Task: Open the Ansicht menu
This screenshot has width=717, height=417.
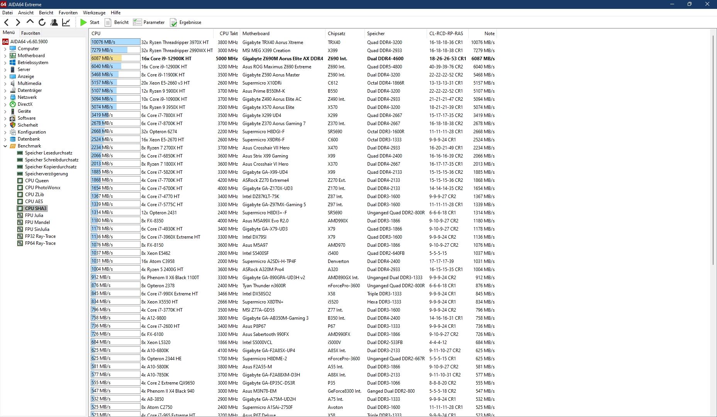Action: [x=26, y=13]
